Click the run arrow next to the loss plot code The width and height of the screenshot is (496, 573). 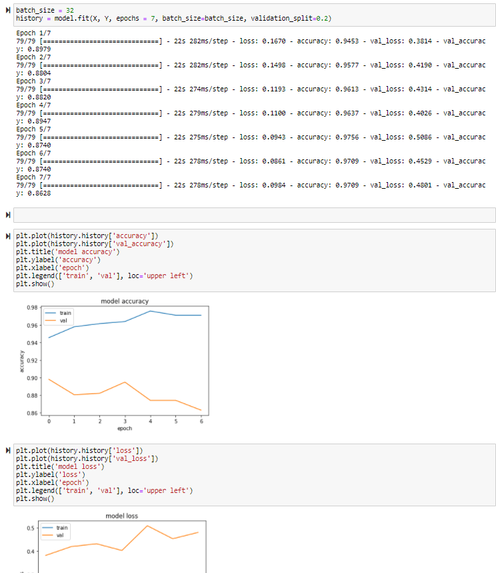click(9, 450)
